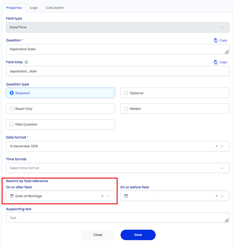
Task: Clear the On or before field value
Action: tap(217, 196)
